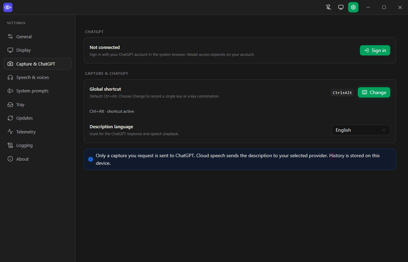Select Capture & ChatGPT in sidebar

pyautogui.click(x=38, y=64)
